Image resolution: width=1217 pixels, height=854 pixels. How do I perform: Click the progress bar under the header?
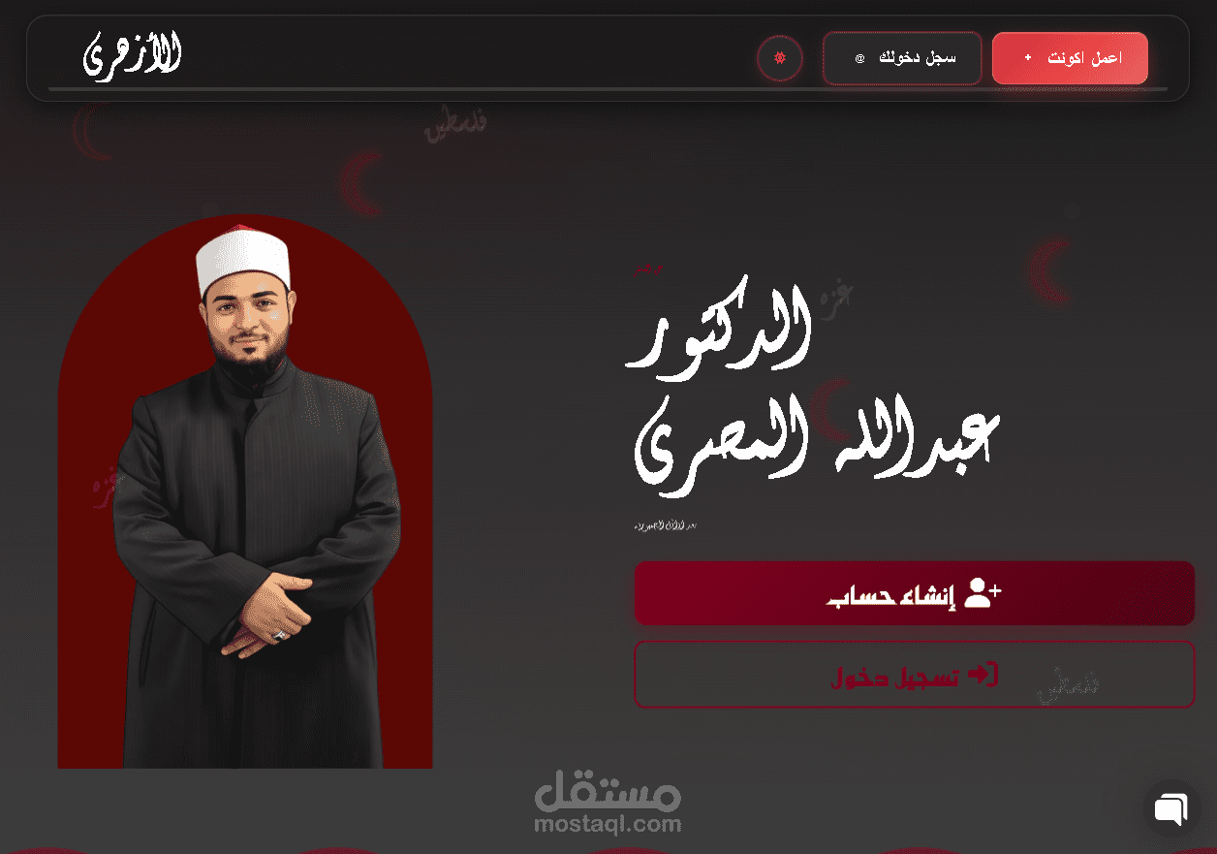(x=608, y=89)
